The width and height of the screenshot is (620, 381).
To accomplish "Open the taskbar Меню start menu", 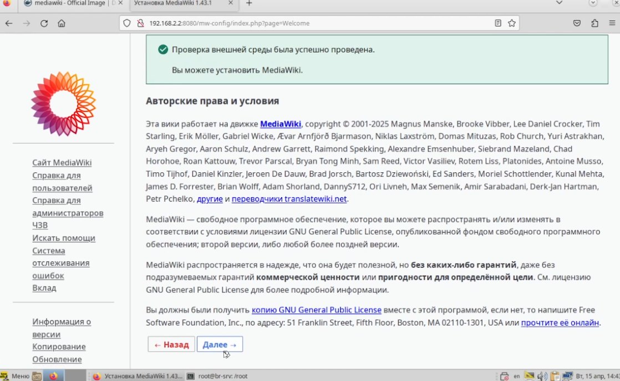I will click(x=16, y=376).
